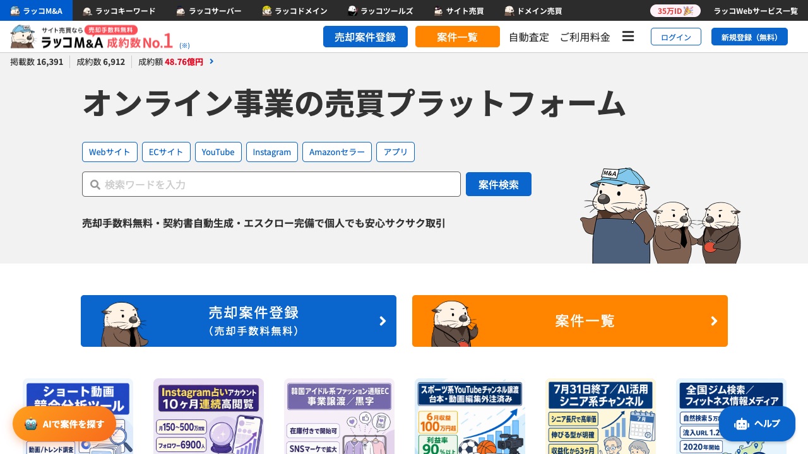Click 掲載数 16,391 stat
Screen dimensions: 808x454
click(37, 62)
